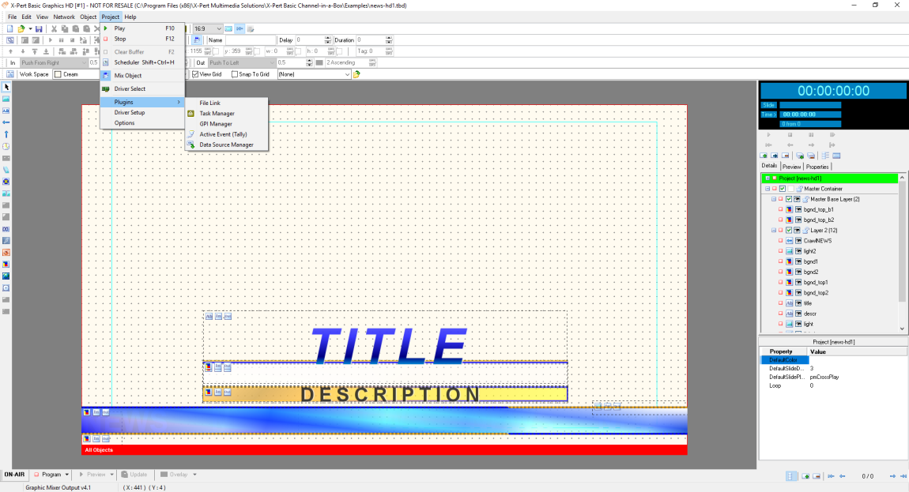Click the safe area display icon after 16:9
909x492 pixels.
[228, 28]
